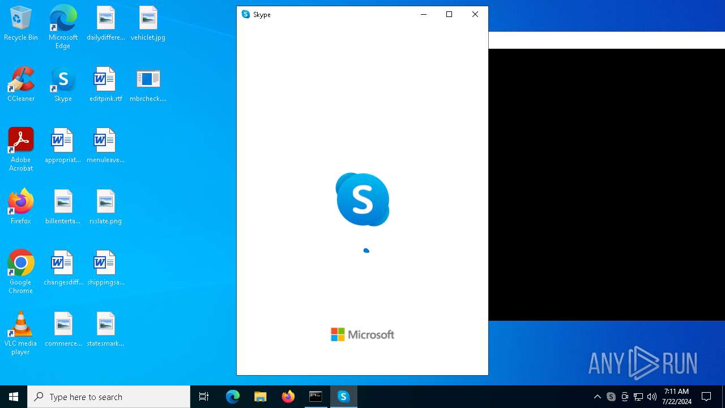
Task: Select the Adobe Acrobat desktop shortcut
Action: 21,150
